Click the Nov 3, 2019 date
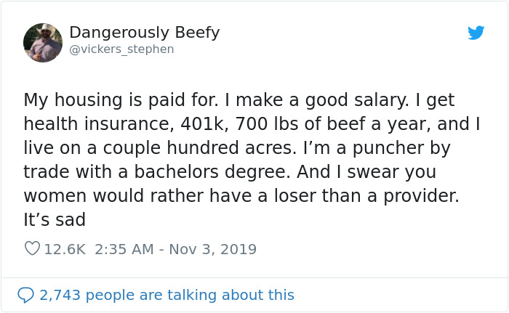The width and height of the screenshot is (509, 313). point(213,249)
